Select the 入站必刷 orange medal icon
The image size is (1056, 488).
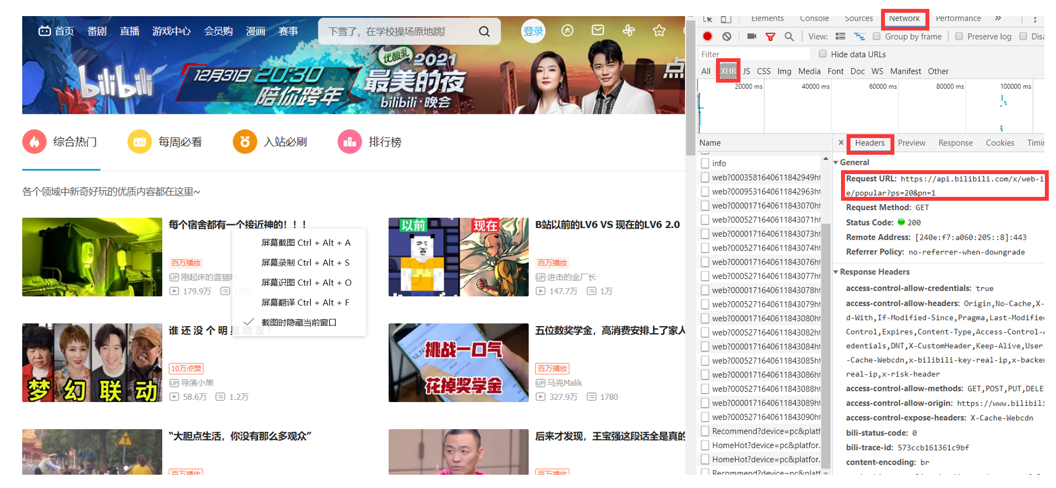(x=245, y=142)
